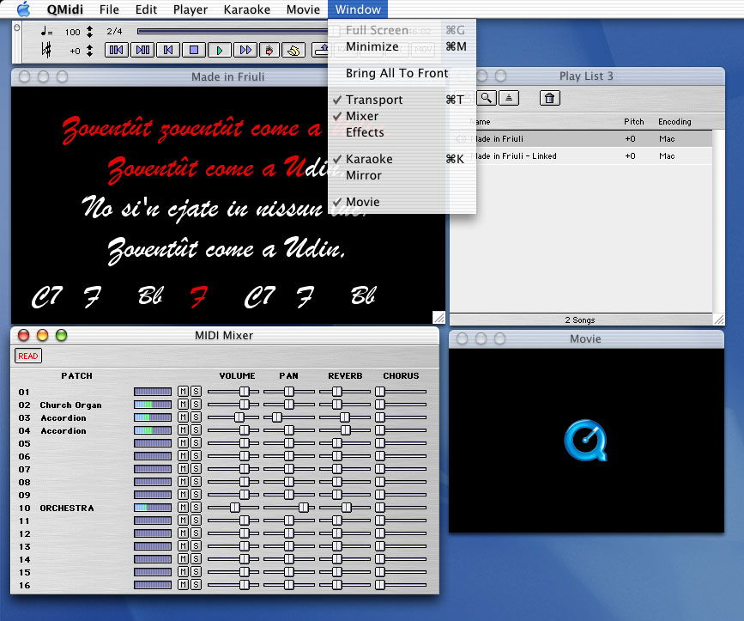Fast forward using the double-arrow button
The width and height of the screenshot is (744, 621).
(x=245, y=50)
